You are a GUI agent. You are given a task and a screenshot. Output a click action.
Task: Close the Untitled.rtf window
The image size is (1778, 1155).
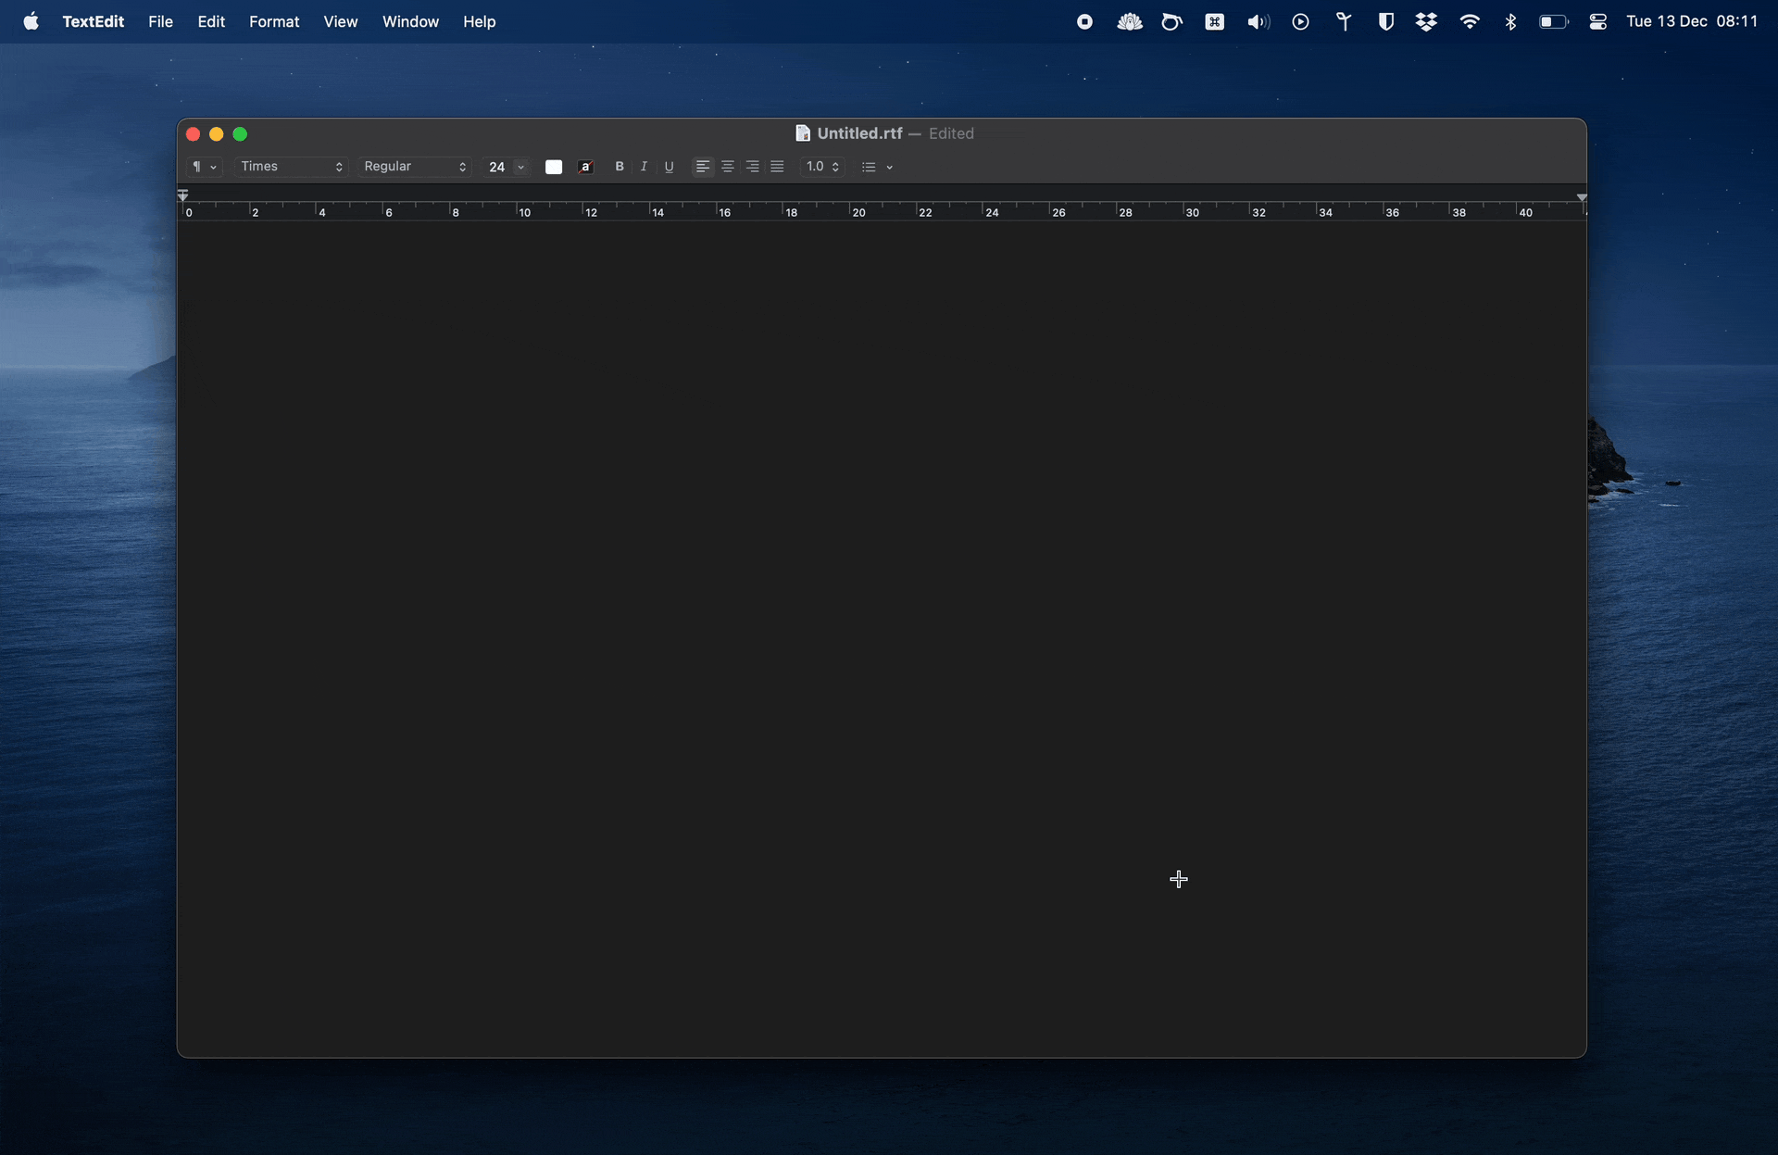pos(193,134)
